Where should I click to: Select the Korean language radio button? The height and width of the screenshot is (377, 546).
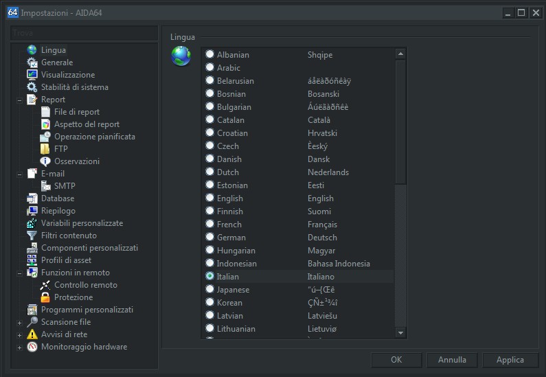[209, 302]
